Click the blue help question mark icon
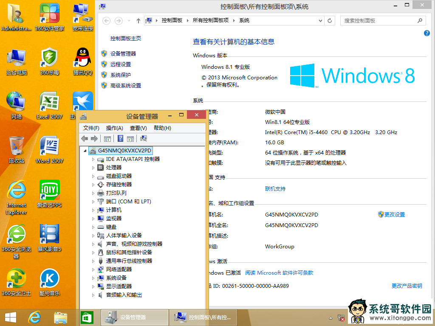 (x=427, y=33)
